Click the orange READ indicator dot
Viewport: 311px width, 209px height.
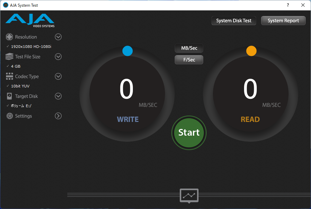pos(251,51)
